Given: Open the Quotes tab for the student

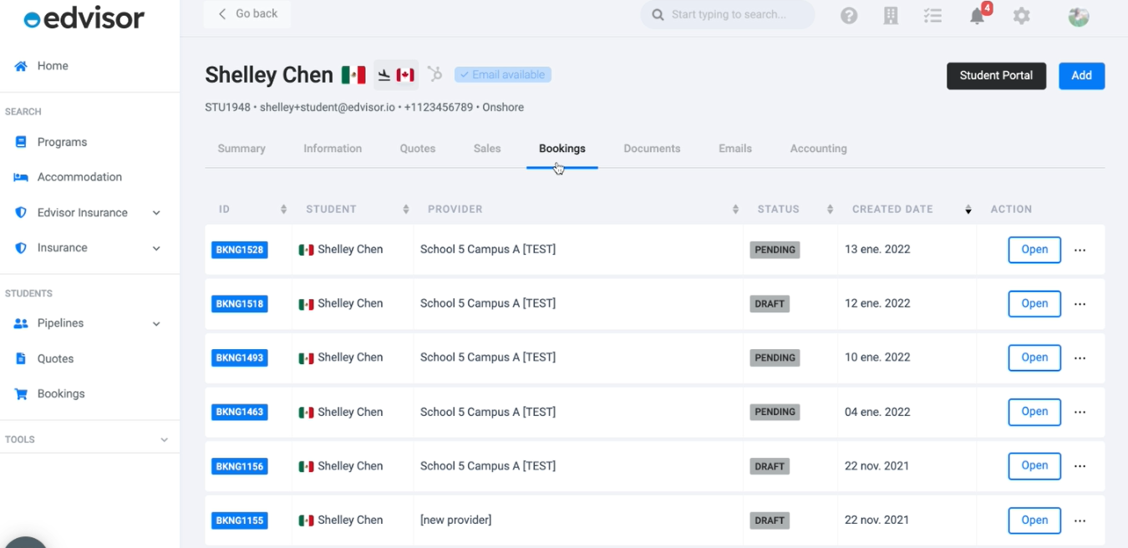Looking at the screenshot, I should tap(418, 149).
